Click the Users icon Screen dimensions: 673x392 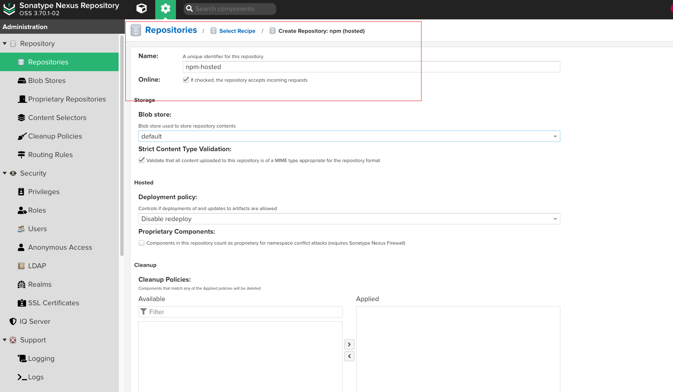[21, 229]
